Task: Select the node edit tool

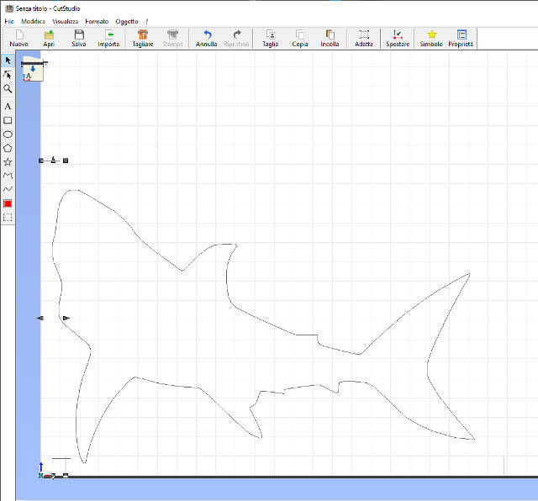Action: 8,75
